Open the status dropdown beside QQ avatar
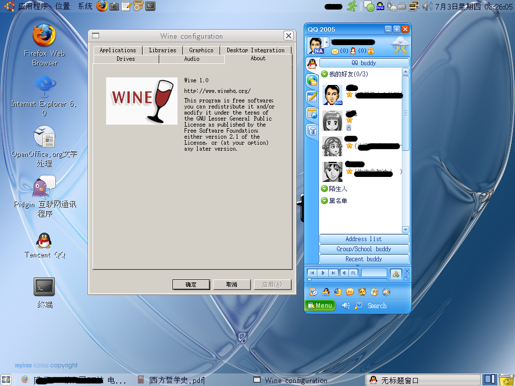This screenshot has height=386, width=515. 326,43
